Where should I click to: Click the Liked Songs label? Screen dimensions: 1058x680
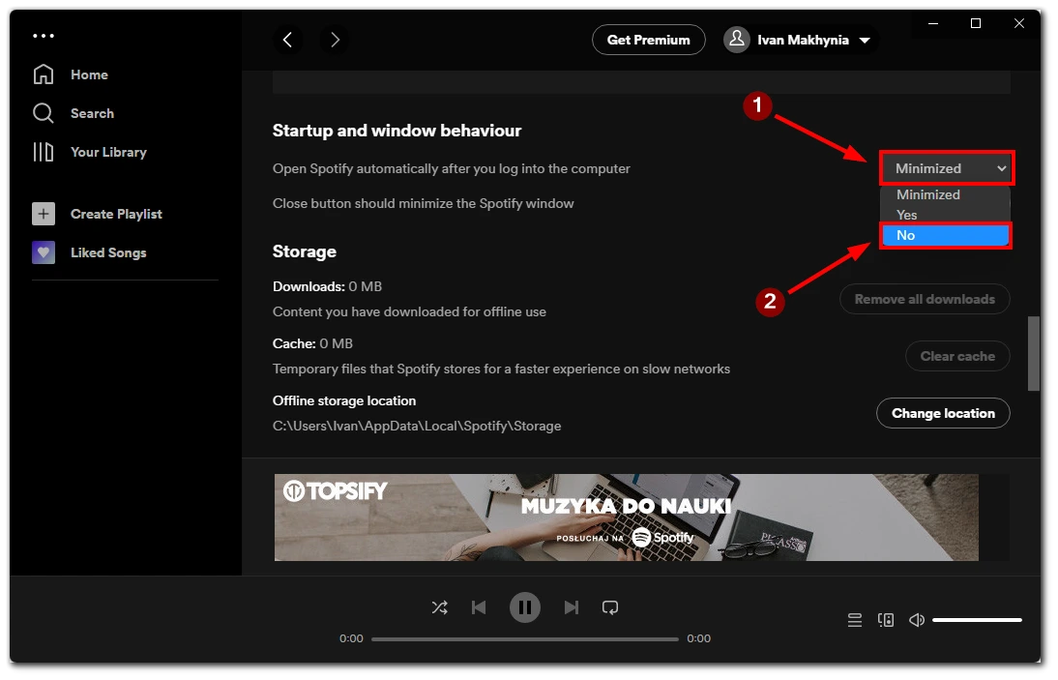[108, 253]
